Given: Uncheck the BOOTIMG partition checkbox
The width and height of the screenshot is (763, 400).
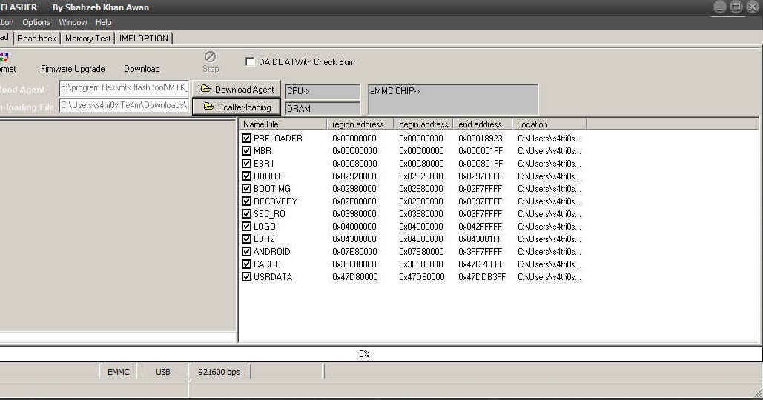Looking at the screenshot, I should tap(247, 189).
